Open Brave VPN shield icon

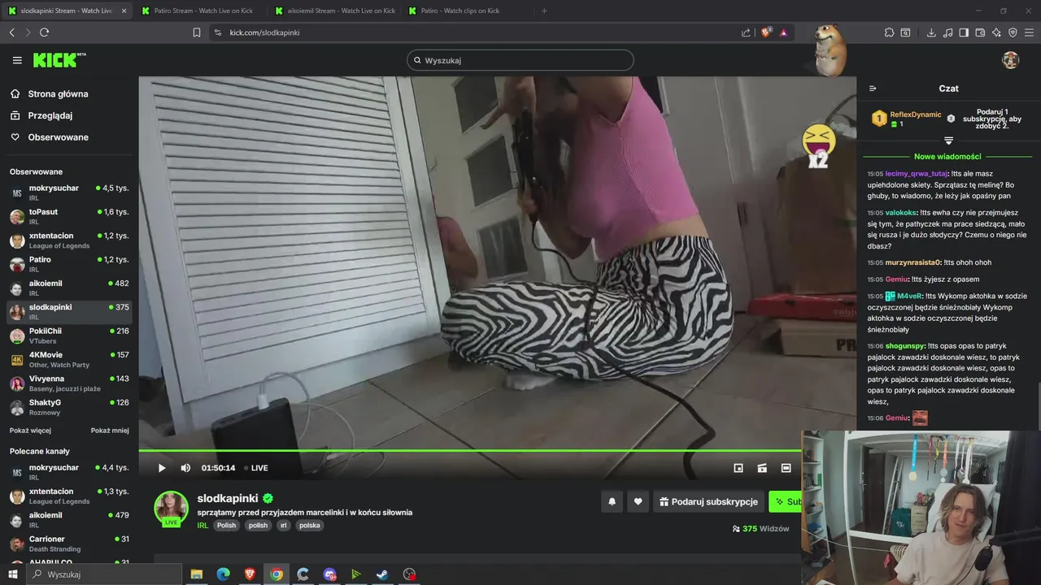pos(1013,32)
